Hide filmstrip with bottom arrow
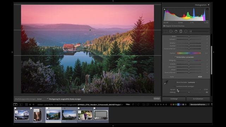This screenshot has width=226, height=127. pos(113,126)
